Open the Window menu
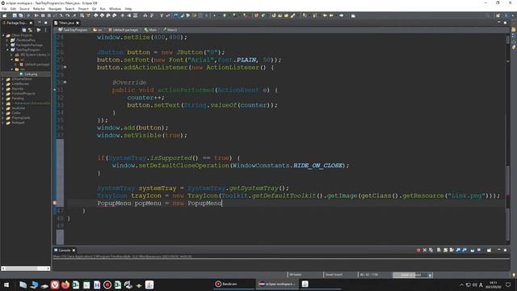 115,9
